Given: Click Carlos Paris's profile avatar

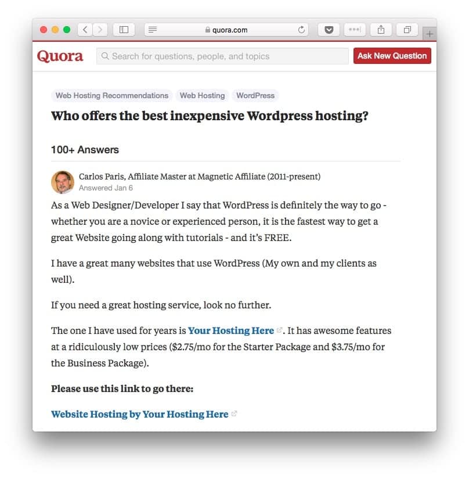Looking at the screenshot, I should pyautogui.click(x=63, y=182).
